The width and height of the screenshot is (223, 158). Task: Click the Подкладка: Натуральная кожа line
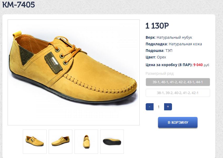[174, 44]
